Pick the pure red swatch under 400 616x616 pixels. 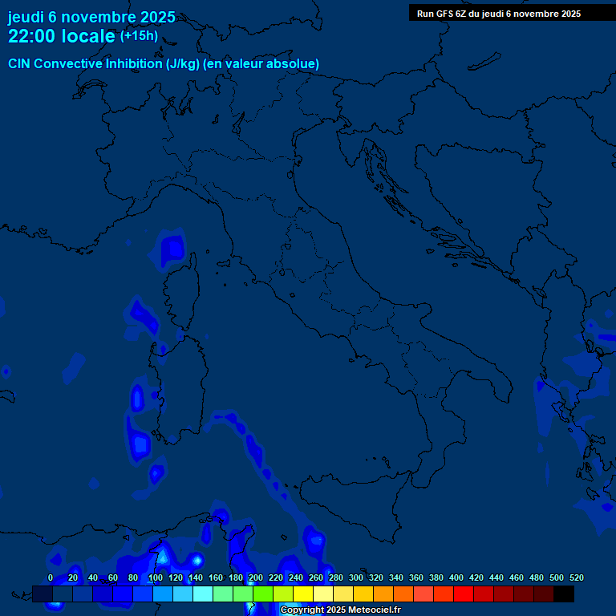tap(464, 594)
